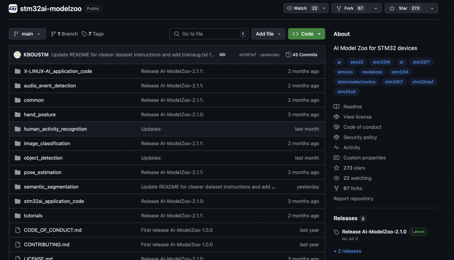Viewport: 454px width, 260px height.
Task: Select the stm32h7 topic tag
Action: (x=394, y=82)
